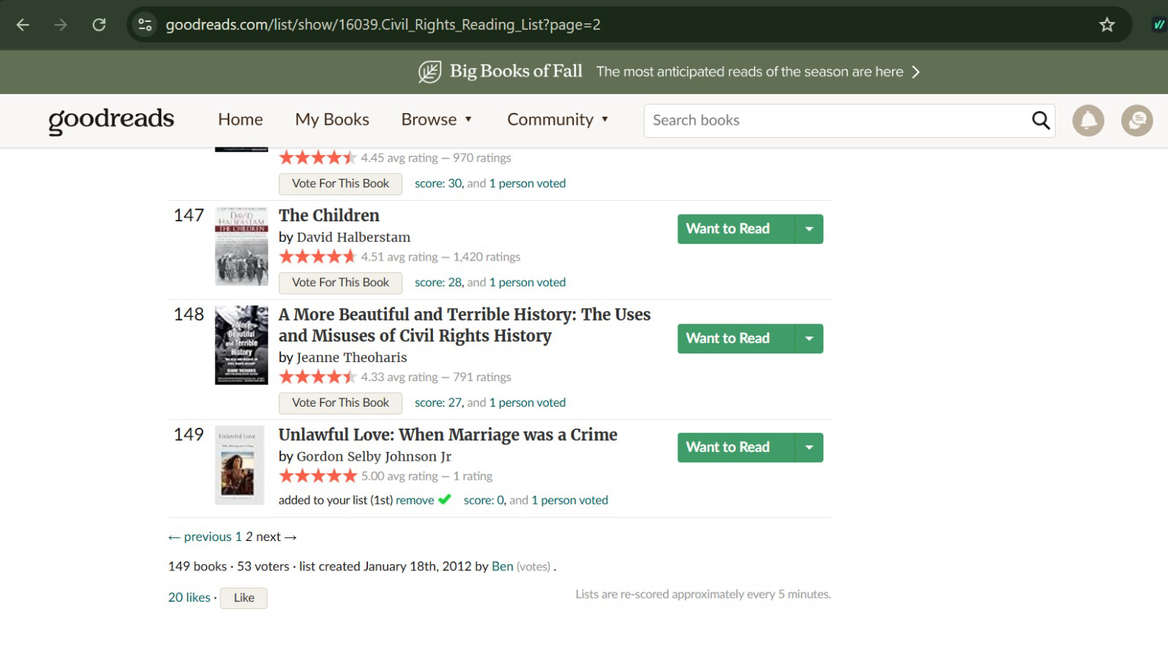
Task: Click score: 30 link
Action: (x=439, y=184)
